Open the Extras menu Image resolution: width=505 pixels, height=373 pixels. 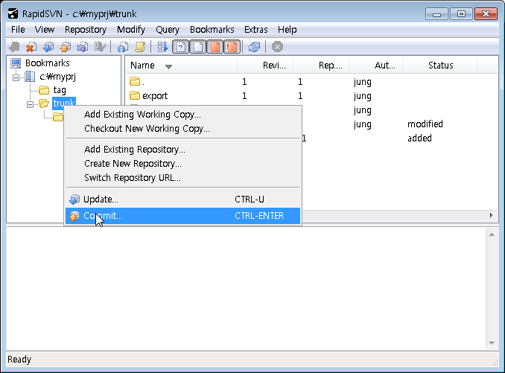click(x=255, y=30)
